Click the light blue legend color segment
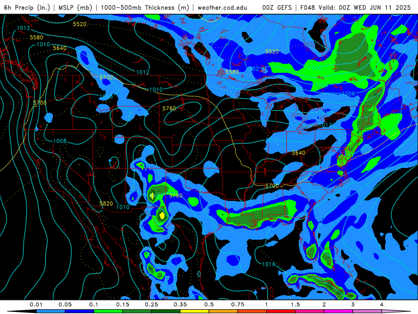418x314 pixels. [51, 311]
